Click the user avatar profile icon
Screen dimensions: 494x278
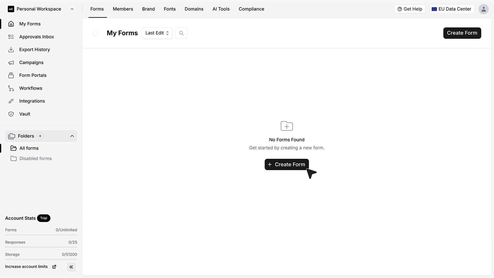click(x=483, y=9)
